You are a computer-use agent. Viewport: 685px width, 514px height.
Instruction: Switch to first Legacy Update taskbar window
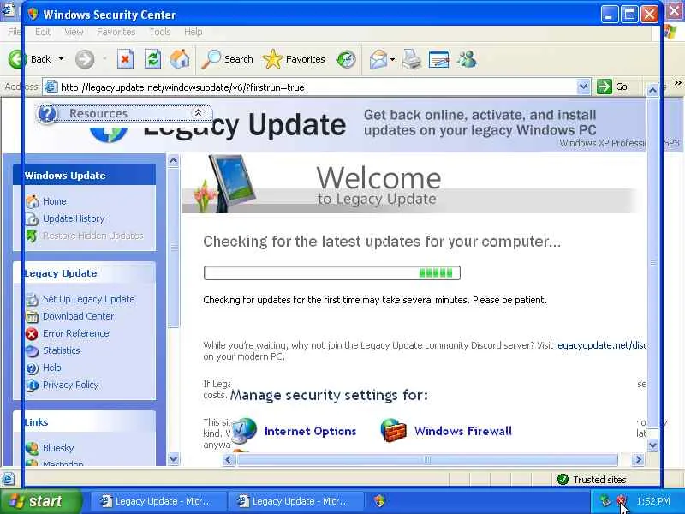(x=158, y=501)
